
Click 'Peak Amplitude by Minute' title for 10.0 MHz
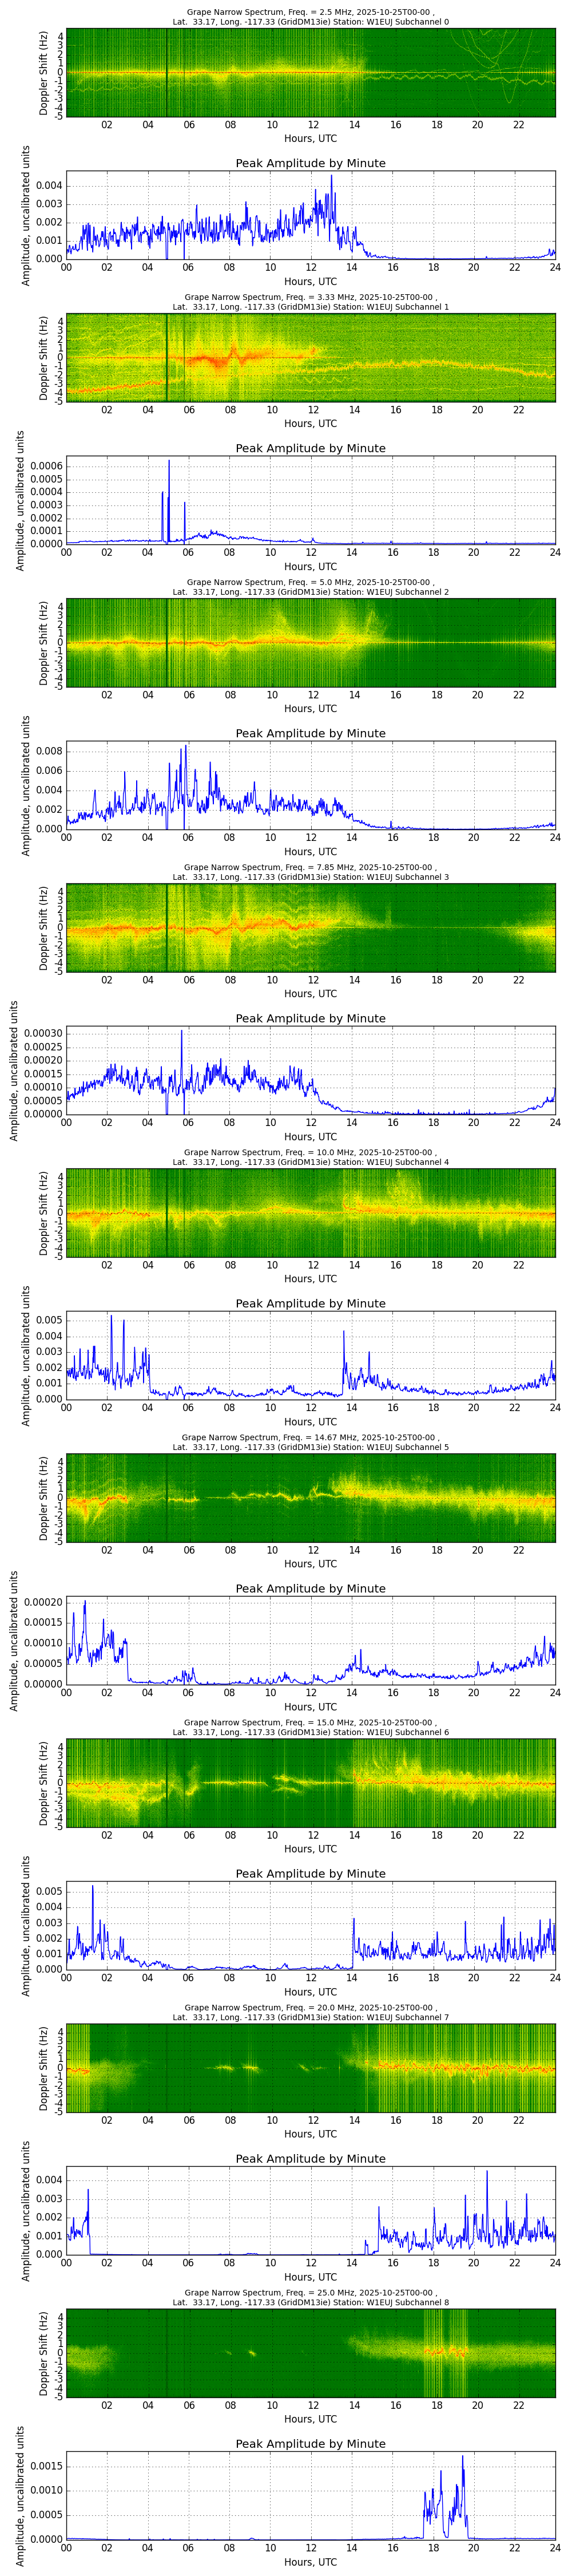(310, 1303)
